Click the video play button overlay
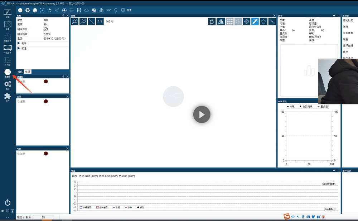Image resolution: width=358 pixels, height=221 pixels. pyautogui.click(x=202, y=114)
